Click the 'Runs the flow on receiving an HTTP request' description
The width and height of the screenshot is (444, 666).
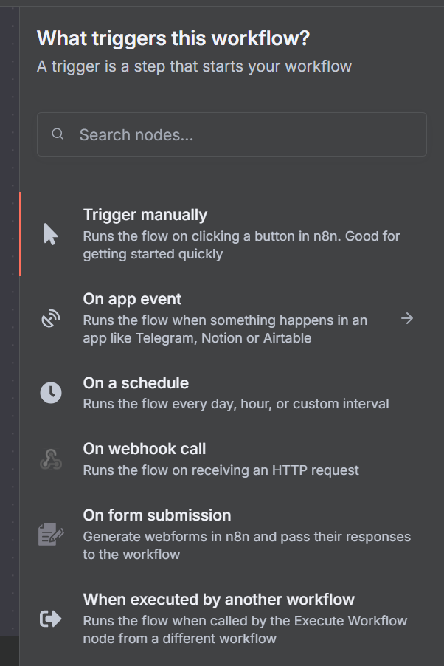(221, 470)
